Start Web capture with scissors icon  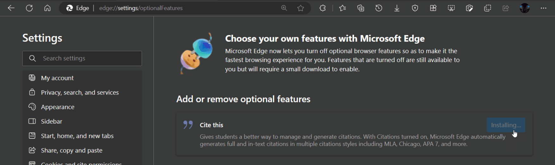pyautogui.click(x=451, y=8)
